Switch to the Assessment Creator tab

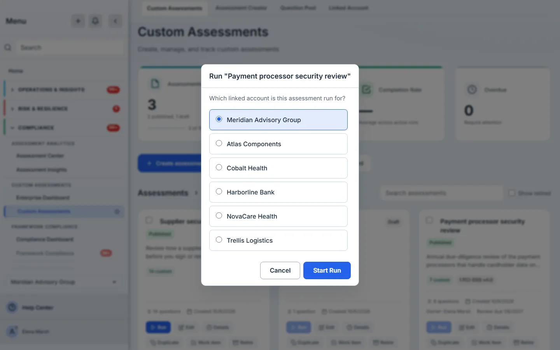(x=241, y=8)
